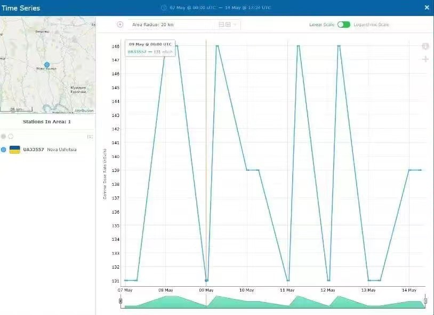Viewport: 434px width, 315px height.
Task: Click the single-pane layout icon in radius box
Action: 221,25
